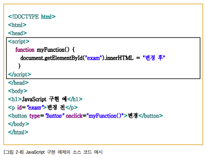Click the opening <script> tag
206x158 pixels.
pyautogui.click(x=19, y=41)
